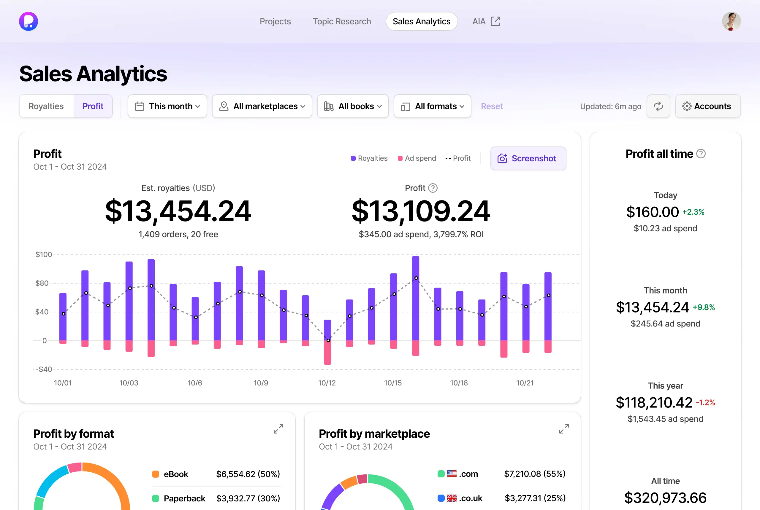Click the 10/12 x-axis date label
The width and height of the screenshot is (760, 510).
[327, 383]
